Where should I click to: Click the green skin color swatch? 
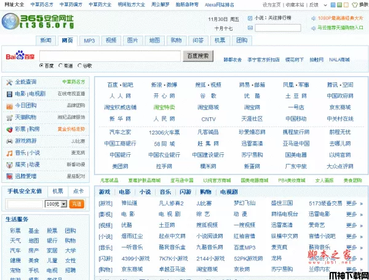point(339,5)
